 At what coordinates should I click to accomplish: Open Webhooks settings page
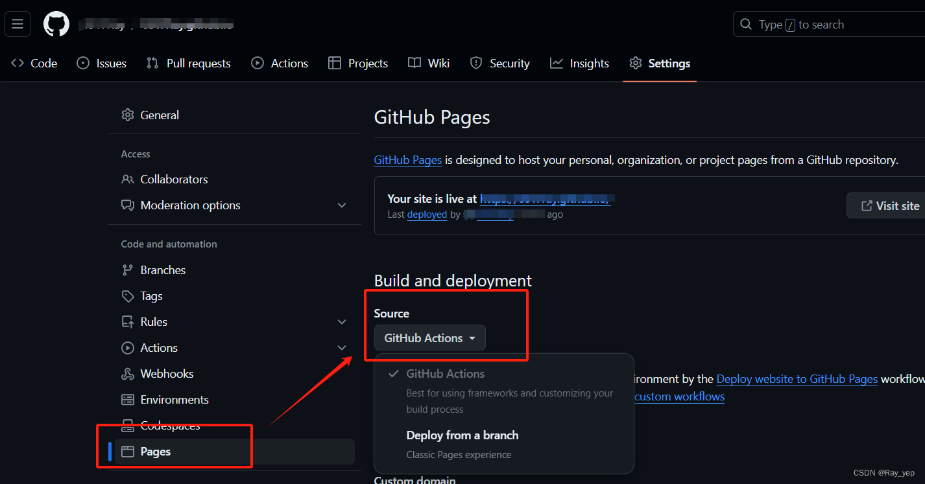tap(235, 373)
